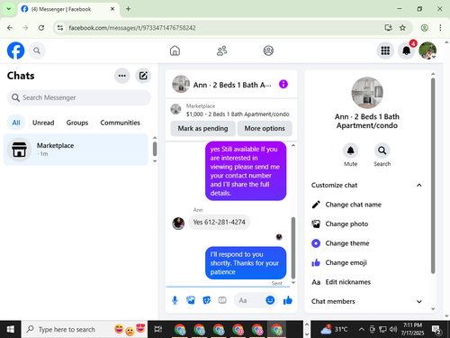The image size is (450, 338).
Task: Open the account profile picture menu
Action: [x=427, y=50]
